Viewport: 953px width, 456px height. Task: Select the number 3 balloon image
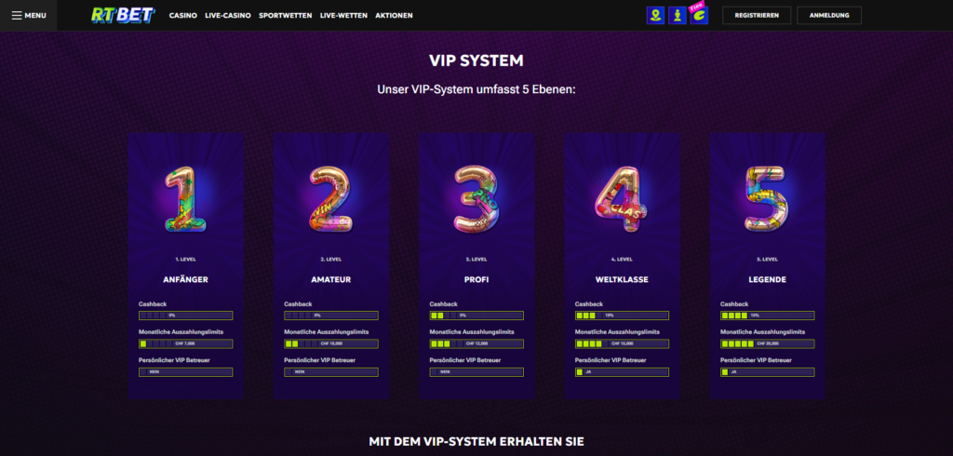tap(476, 199)
